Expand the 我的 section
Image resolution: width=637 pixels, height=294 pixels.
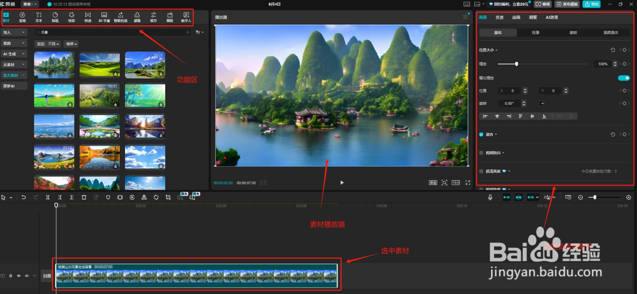pos(14,43)
